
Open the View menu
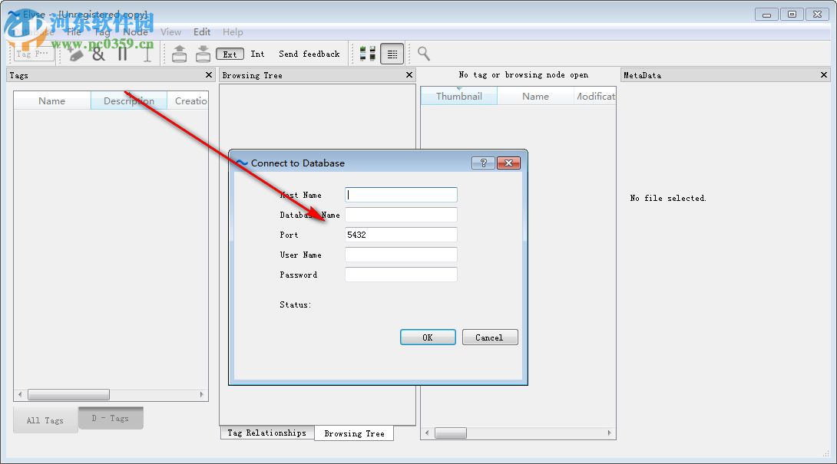point(170,32)
